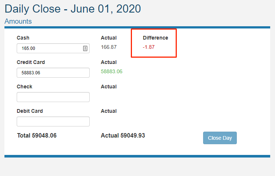The height and width of the screenshot is (176, 275).
Task: Click the Daily Close June 01 title
Action: [73, 9]
